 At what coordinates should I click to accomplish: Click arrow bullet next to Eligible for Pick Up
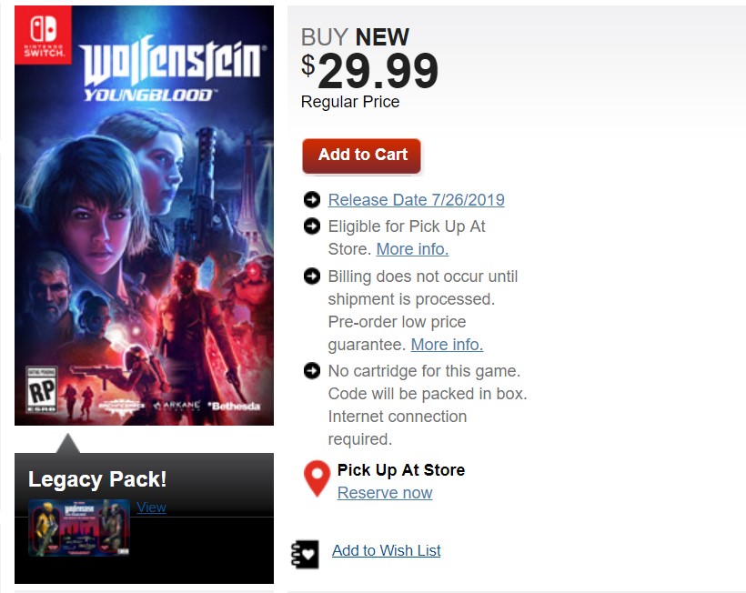312,226
